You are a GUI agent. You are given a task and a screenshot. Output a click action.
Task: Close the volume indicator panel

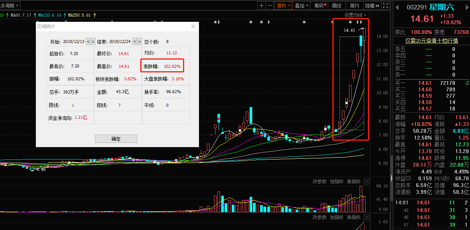[366, 182]
